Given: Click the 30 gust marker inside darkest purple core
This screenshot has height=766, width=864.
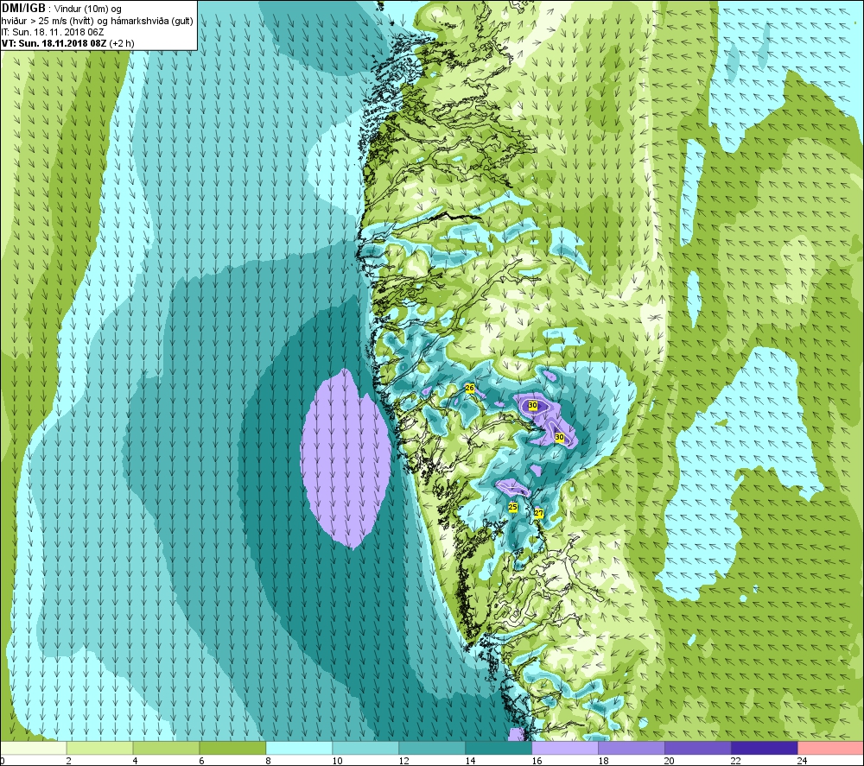Looking at the screenshot, I should point(533,405).
